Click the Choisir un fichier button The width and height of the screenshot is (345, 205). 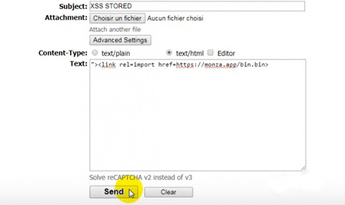117,18
